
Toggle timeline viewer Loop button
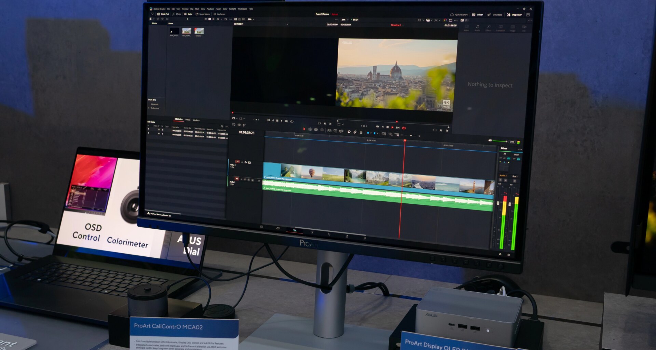(404, 128)
